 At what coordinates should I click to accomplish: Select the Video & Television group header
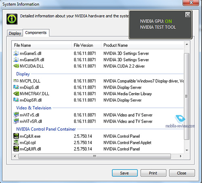pyautogui.click(x=34, y=108)
